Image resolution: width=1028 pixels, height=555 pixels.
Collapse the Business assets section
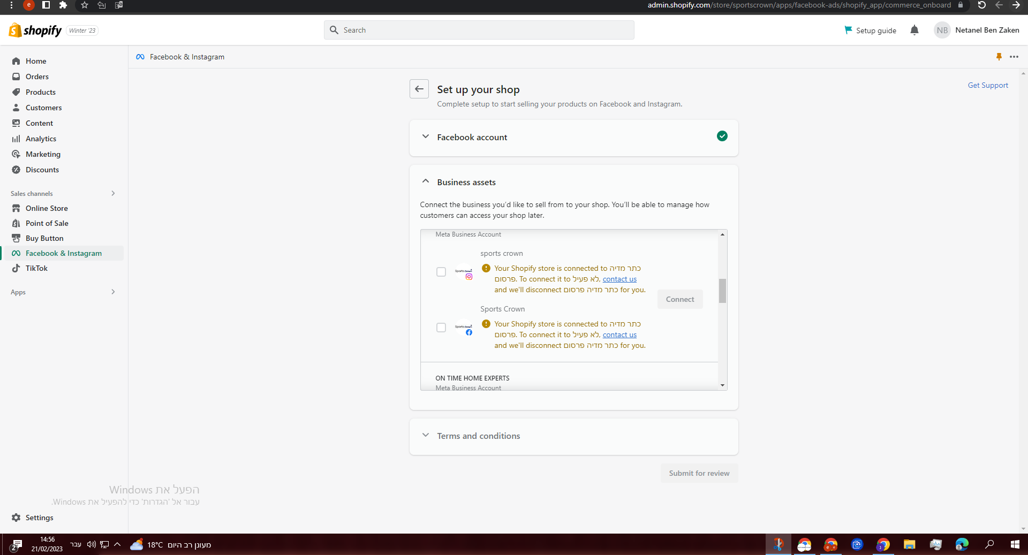(426, 181)
